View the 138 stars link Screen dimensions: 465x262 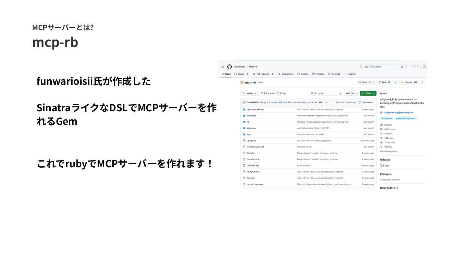click(x=387, y=138)
